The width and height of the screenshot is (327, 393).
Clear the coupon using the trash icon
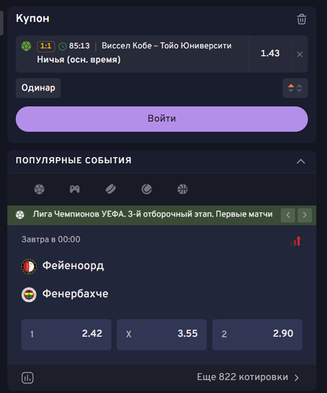(x=302, y=19)
